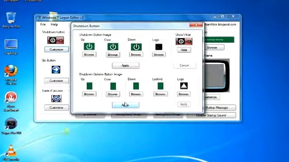289x162 pixels.
Task: Click the Startup Message button
Action: [220, 108]
